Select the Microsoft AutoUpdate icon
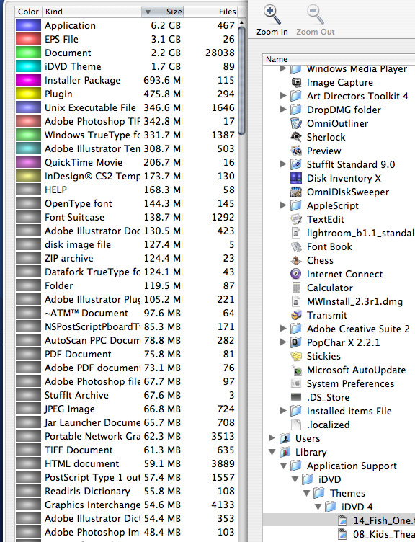 pyautogui.click(x=296, y=370)
